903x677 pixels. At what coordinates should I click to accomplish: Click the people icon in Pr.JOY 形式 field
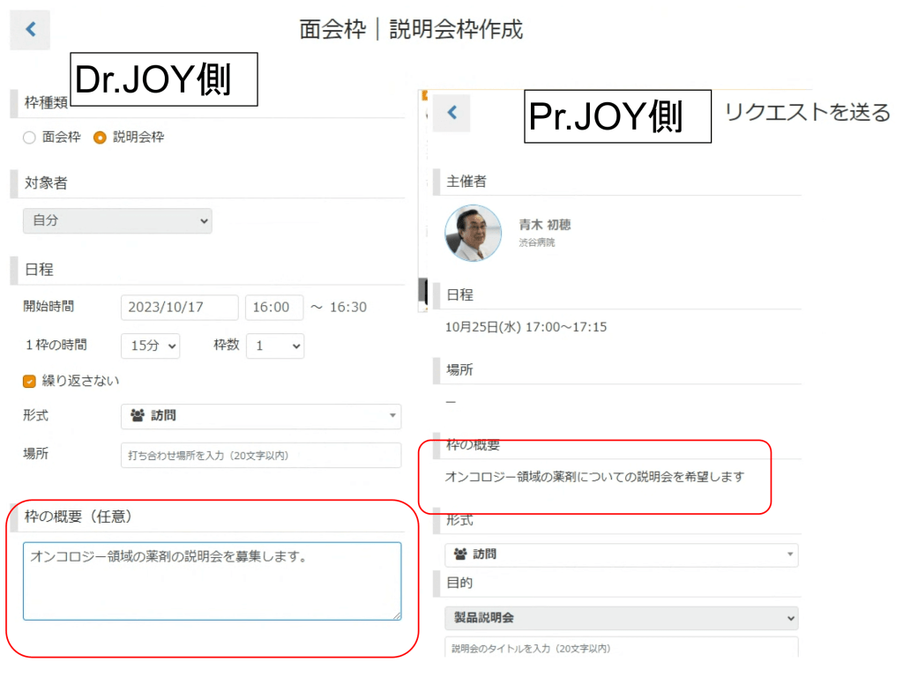point(459,554)
